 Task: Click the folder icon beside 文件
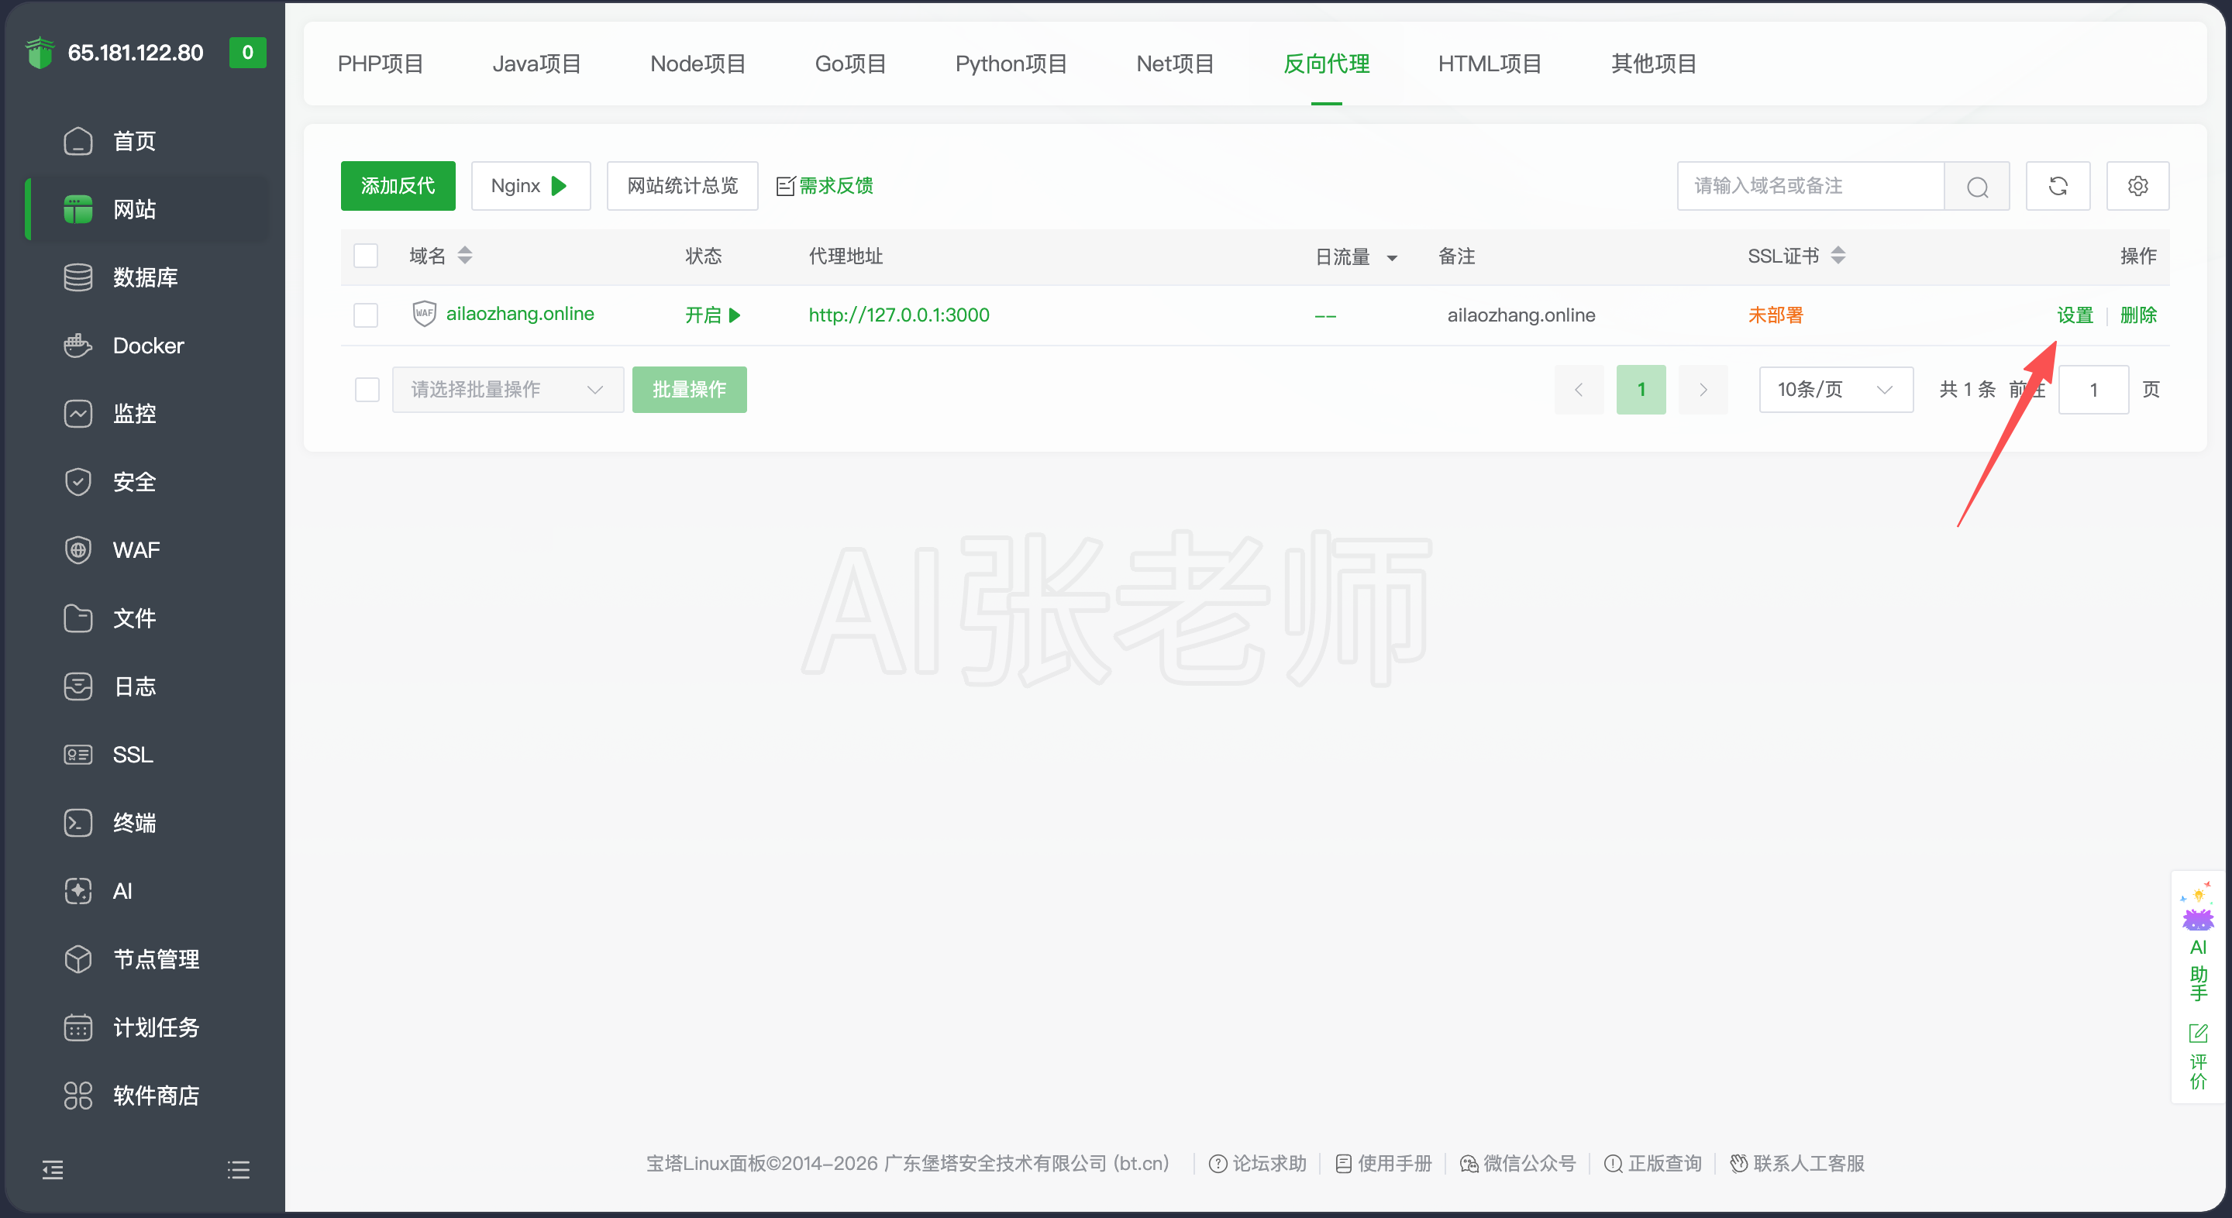[x=78, y=618]
